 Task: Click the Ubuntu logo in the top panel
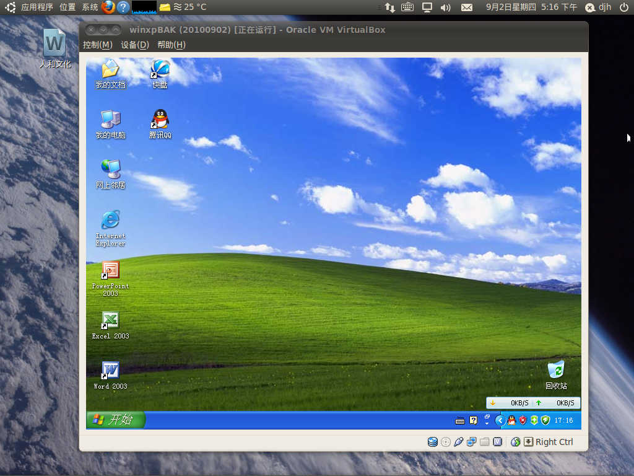click(10, 7)
